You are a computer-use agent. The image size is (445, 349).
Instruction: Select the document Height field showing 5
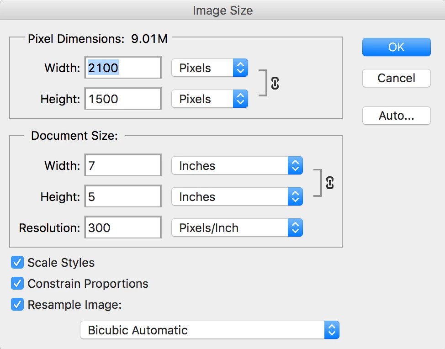click(x=123, y=197)
